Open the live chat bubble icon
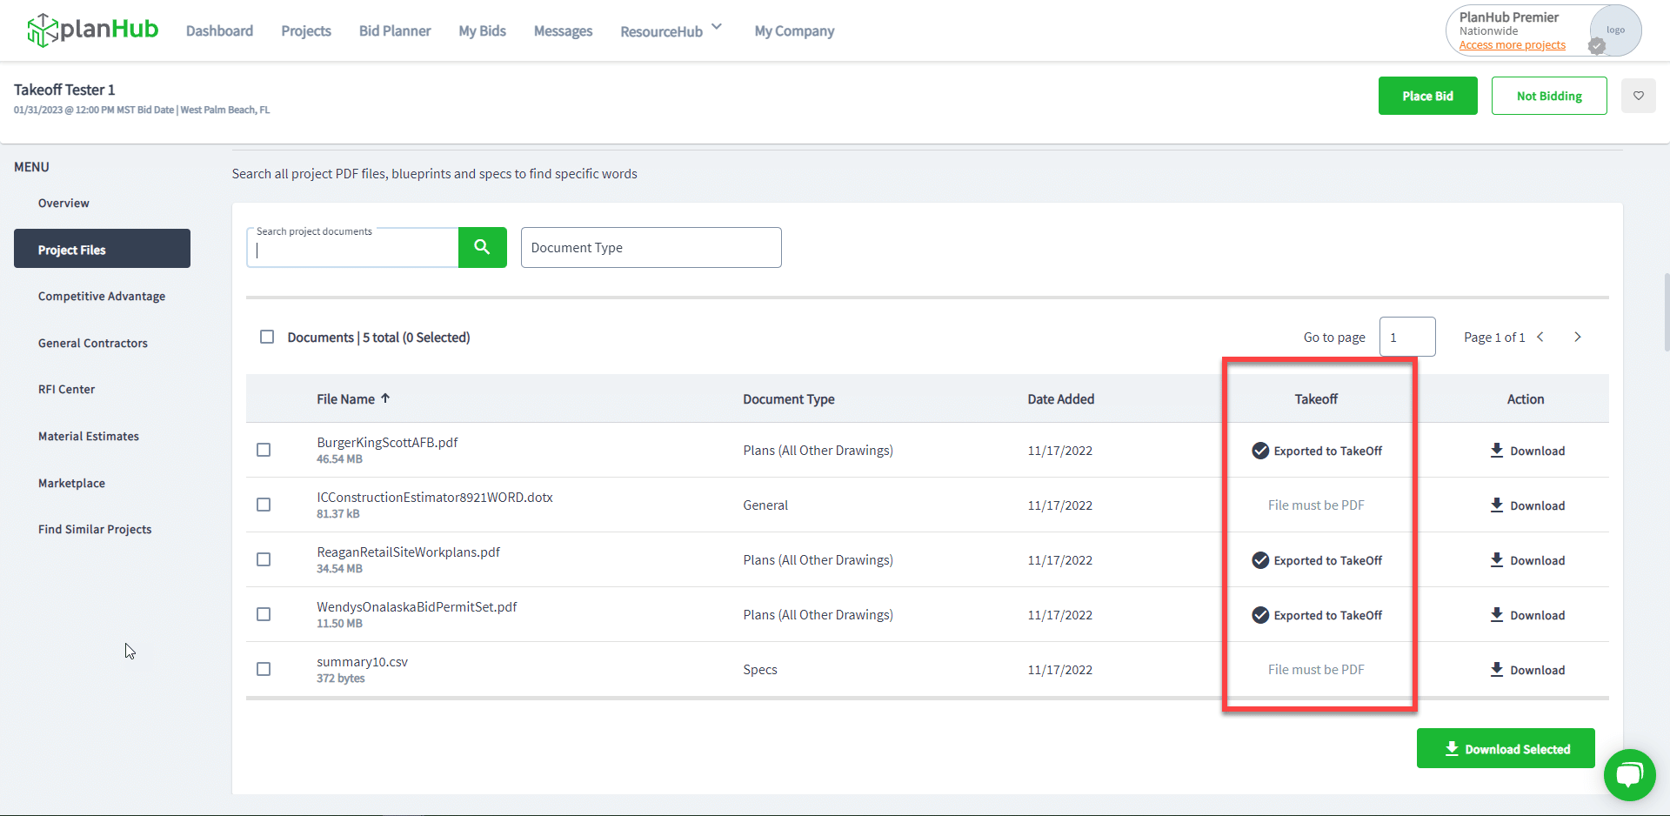This screenshot has height=816, width=1670. point(1629,774)
